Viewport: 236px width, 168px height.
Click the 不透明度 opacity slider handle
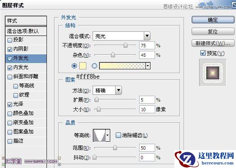125,45
